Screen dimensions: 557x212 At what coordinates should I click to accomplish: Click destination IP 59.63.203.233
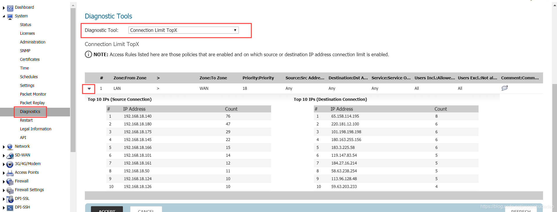pos(344,187)
